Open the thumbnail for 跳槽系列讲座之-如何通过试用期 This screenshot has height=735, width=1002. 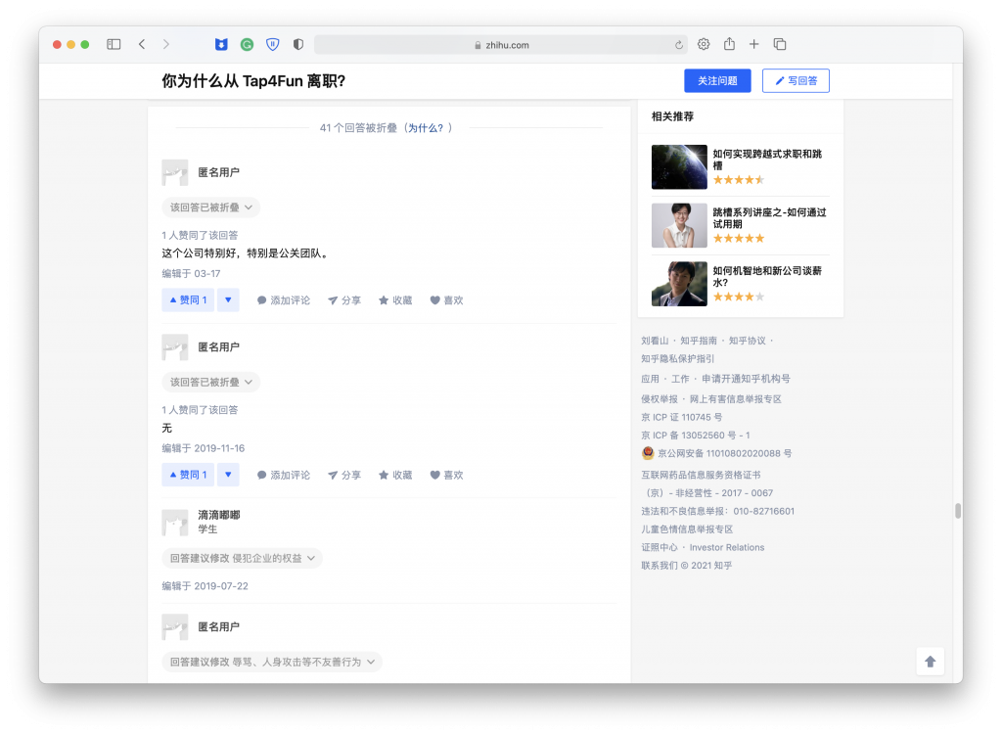[x=679, y=225]
